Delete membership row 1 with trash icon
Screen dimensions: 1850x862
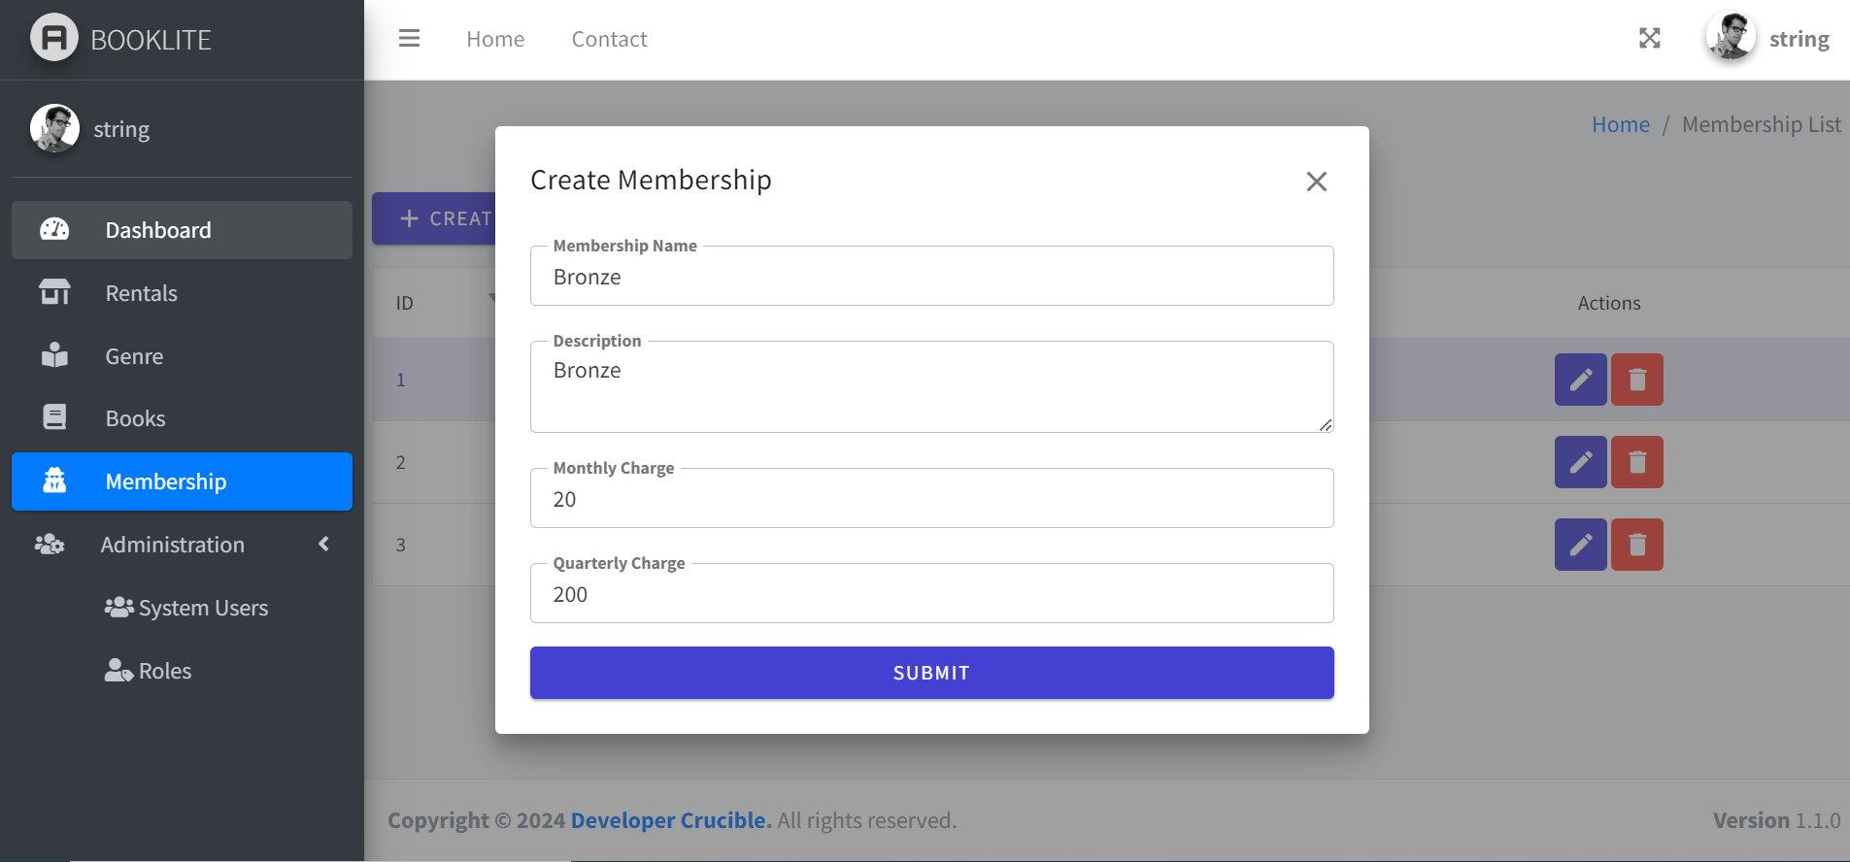coord(1637,380)
